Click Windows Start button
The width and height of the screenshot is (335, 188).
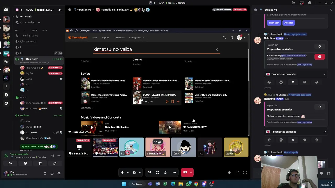tap(124, 184)
